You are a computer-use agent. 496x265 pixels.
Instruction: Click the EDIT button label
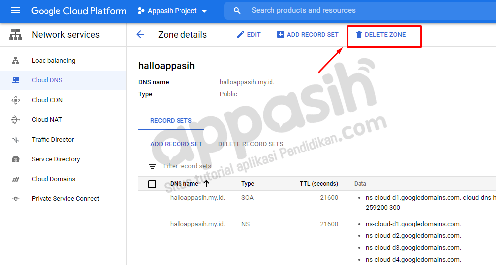tap(254, 35)
